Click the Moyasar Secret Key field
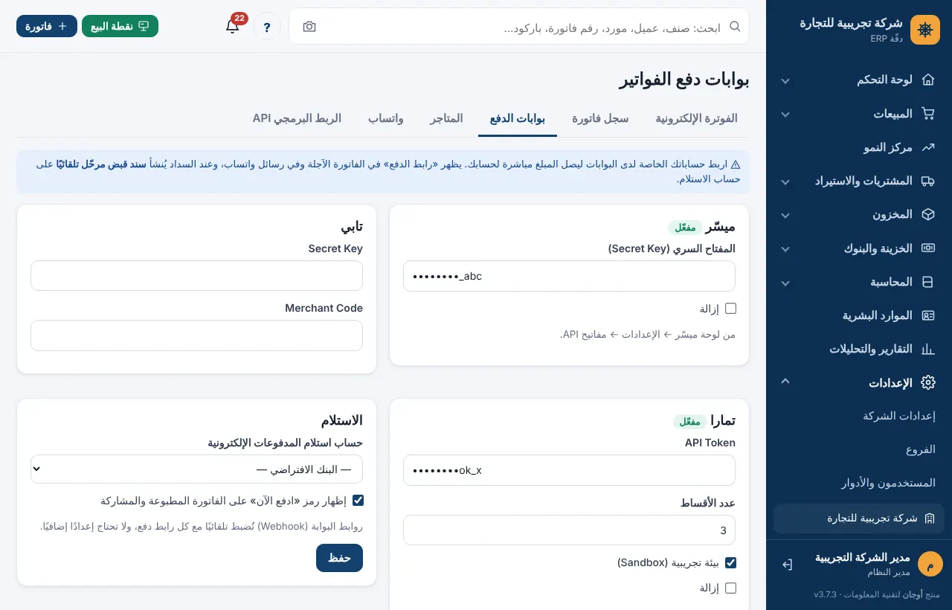The height and width of the screenshot is (610, 952). [x=569, y=276]
